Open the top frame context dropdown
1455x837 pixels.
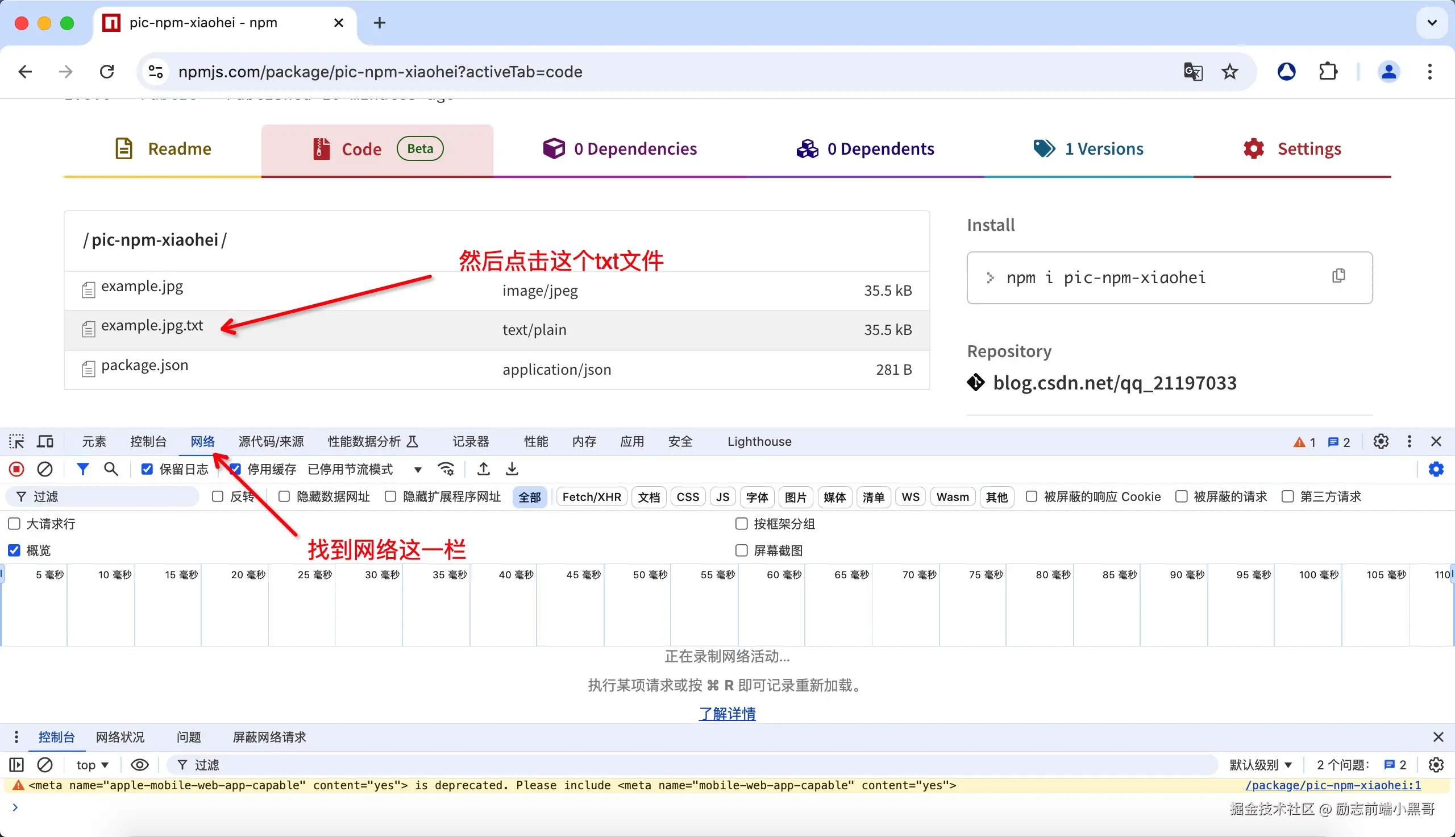[x=92, y=765]
